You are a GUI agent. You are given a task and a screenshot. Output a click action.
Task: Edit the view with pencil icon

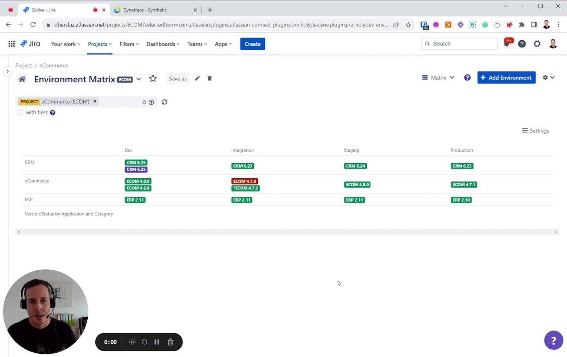point(197,78)
